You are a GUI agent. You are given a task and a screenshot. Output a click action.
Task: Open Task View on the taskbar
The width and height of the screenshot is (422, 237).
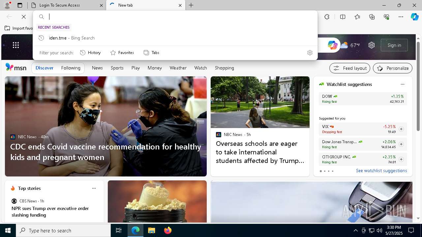pyautogui.click(x=119, y=230)
